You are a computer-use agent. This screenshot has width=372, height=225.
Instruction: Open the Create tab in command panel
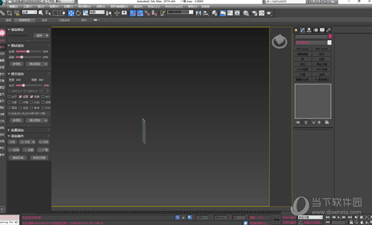click(296, 30)
